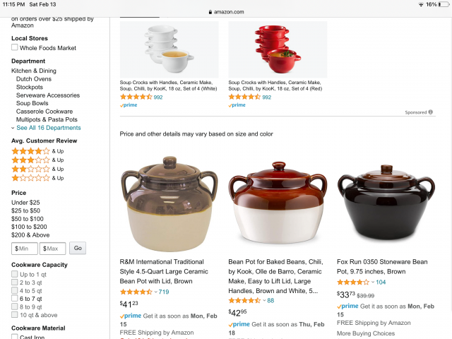Viewport: 452px width, 339px height.
Task: Tick the Up to 1 qt checkbox
Action: pos(14,274)
